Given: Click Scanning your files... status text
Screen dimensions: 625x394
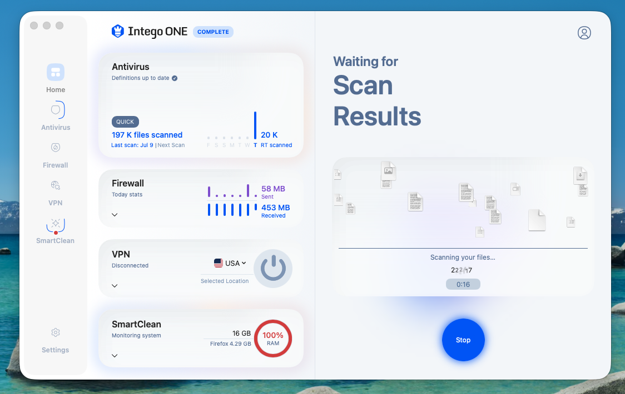Looking at the screenshot, I should (463, 257).
